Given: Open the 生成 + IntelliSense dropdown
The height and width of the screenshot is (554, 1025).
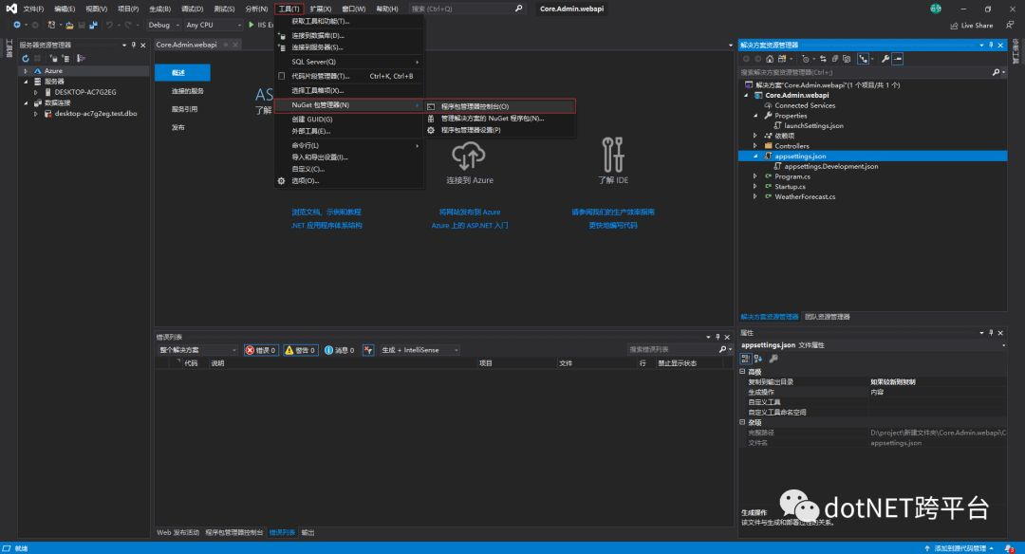Looking at the screenshot, I should click(419, 350).
